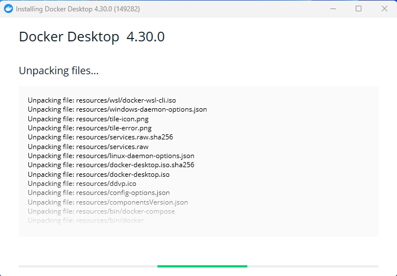Select the "Unpacking file: resources/docker-desktop.iso" log line

coord(98,175)
